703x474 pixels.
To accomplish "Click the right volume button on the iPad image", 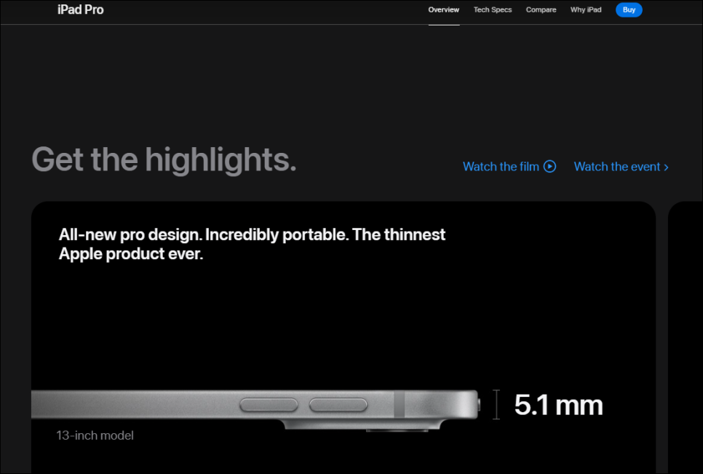I will coord(338,404).
